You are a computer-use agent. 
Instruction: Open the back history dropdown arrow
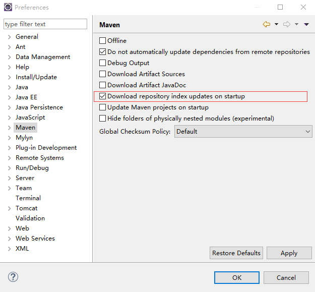[276, 24]
